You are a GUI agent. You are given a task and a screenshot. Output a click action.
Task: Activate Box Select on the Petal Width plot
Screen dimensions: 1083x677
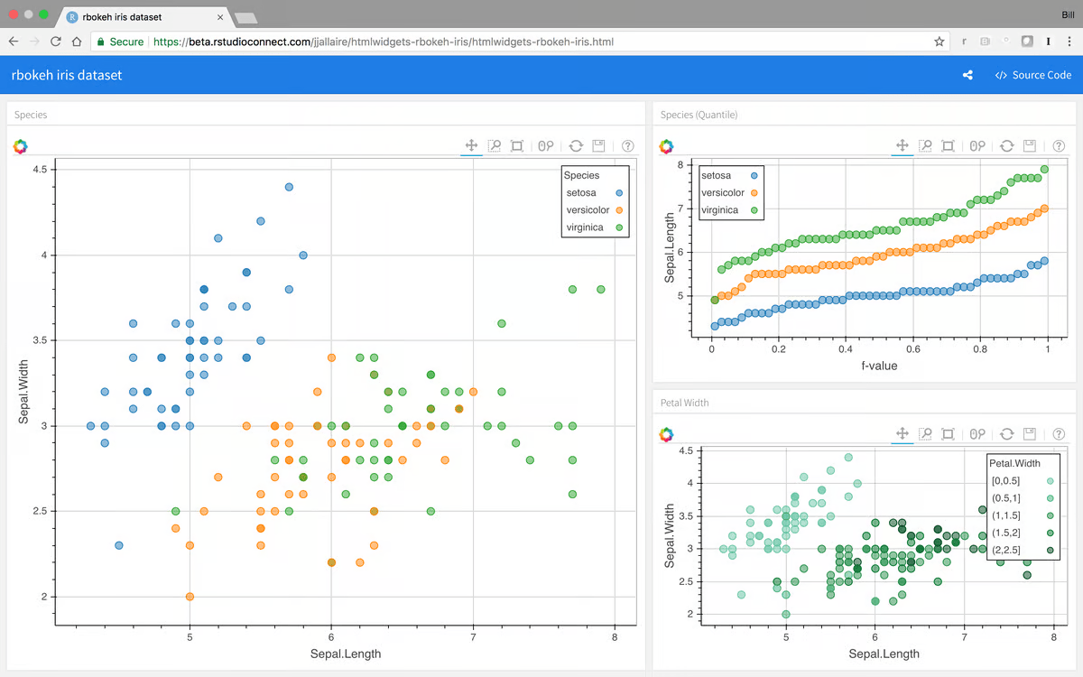pos(948,434)
